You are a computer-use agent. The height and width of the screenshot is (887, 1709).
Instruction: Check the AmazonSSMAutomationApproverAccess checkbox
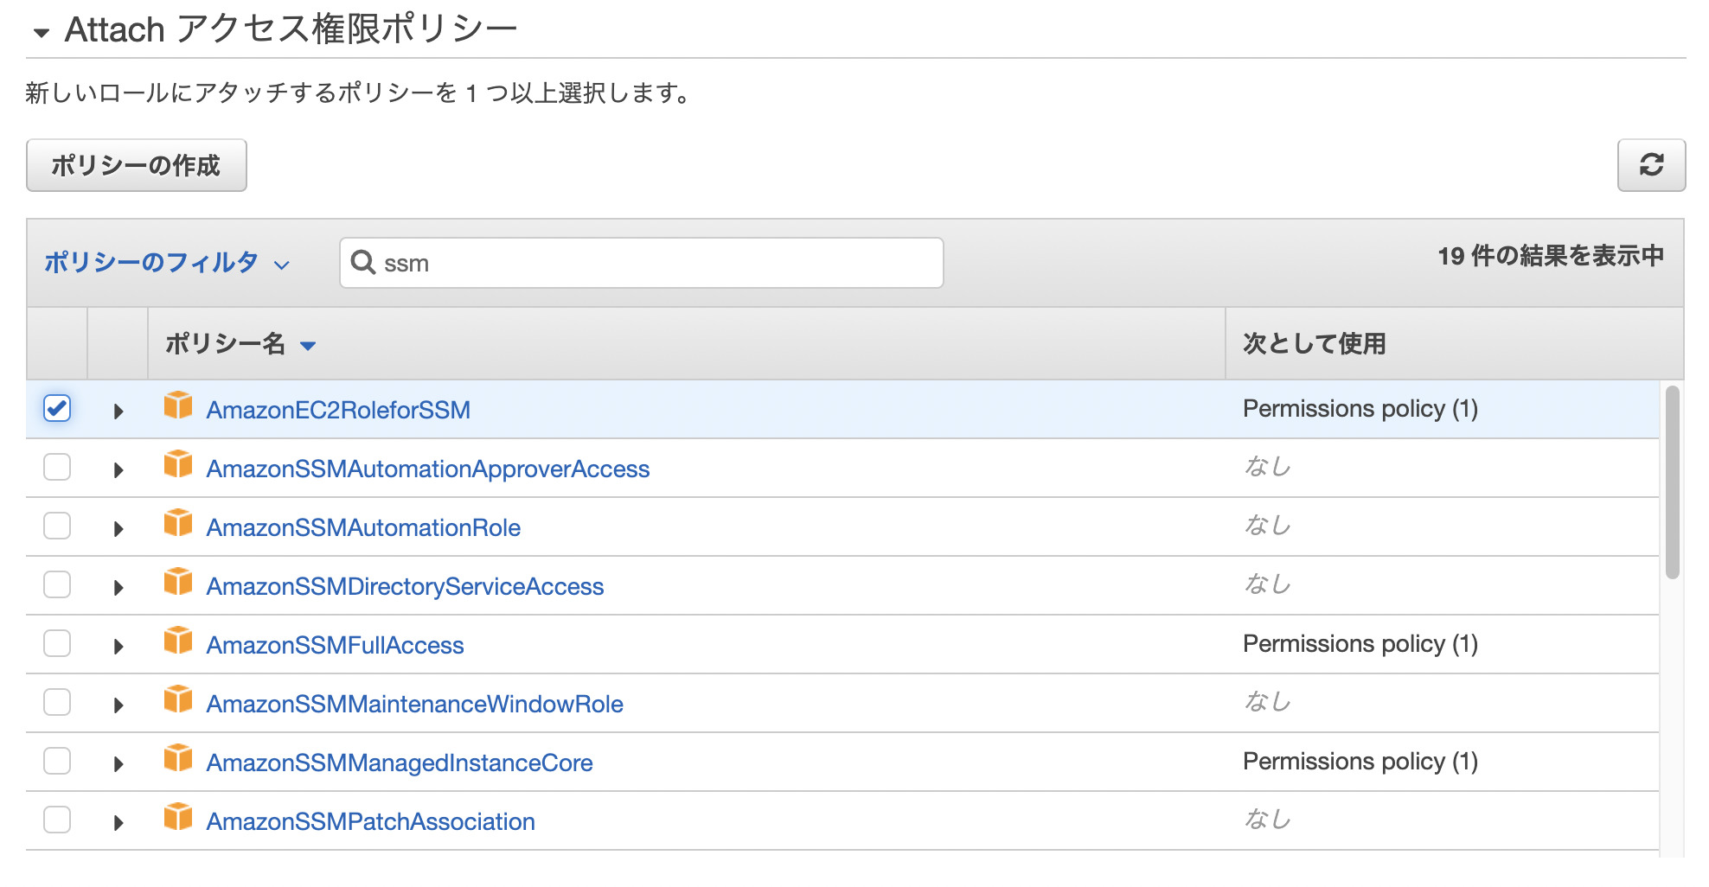click(x=57, y=467)
